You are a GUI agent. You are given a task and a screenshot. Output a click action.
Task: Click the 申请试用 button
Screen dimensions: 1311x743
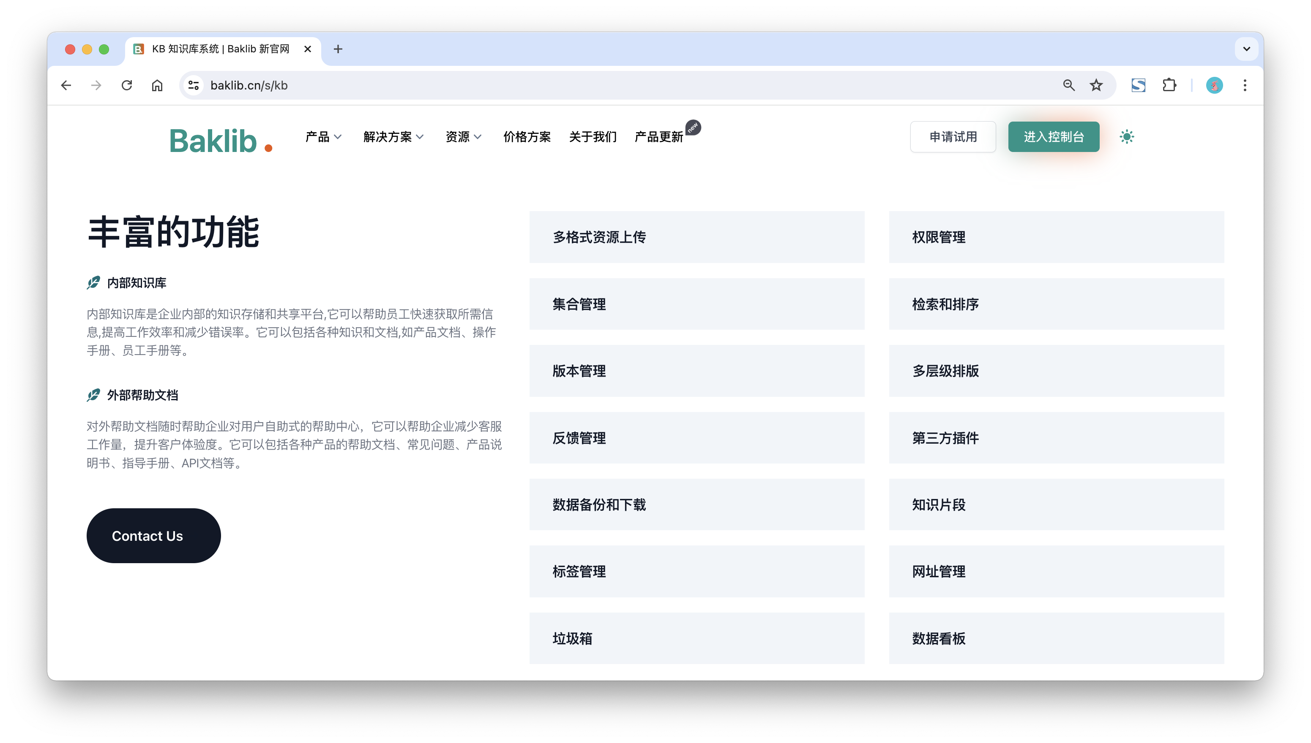(953, 137)
